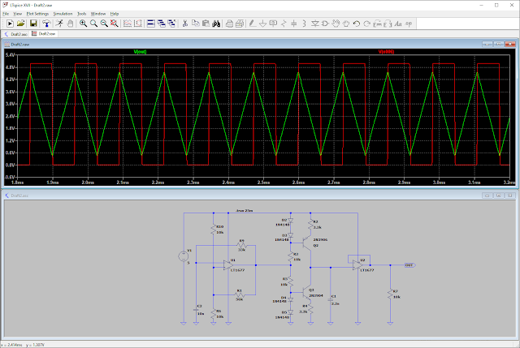520x348 pixels.
Task: Click the OUT net label in schematic
Action: pos(409,264)
